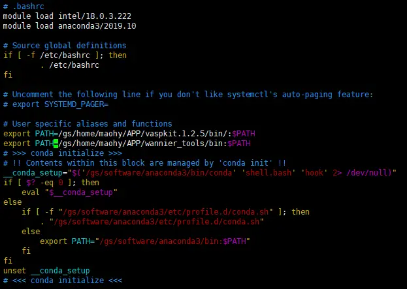Click the 'if [ $? -eq 0 ]; then' line
Screen dimensions: 407x289
tap(51, 183)
